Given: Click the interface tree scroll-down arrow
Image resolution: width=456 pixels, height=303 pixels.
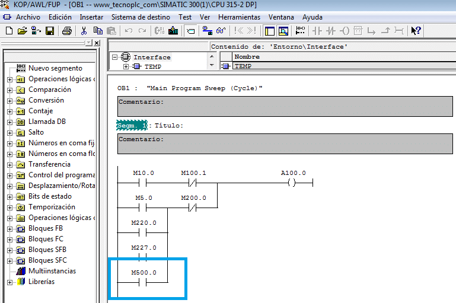Looking at the screenshot, I should (212, 65).
